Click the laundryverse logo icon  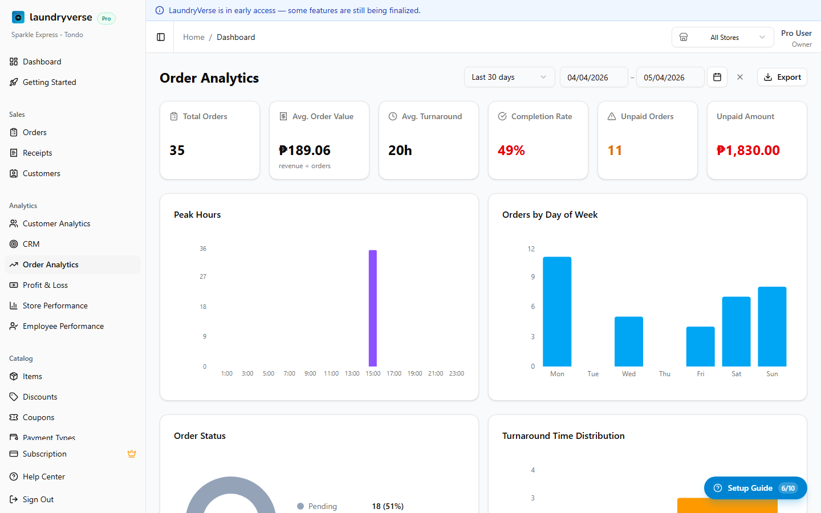tap(18, 18)
